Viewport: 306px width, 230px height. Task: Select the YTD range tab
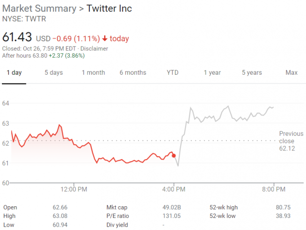172,72
